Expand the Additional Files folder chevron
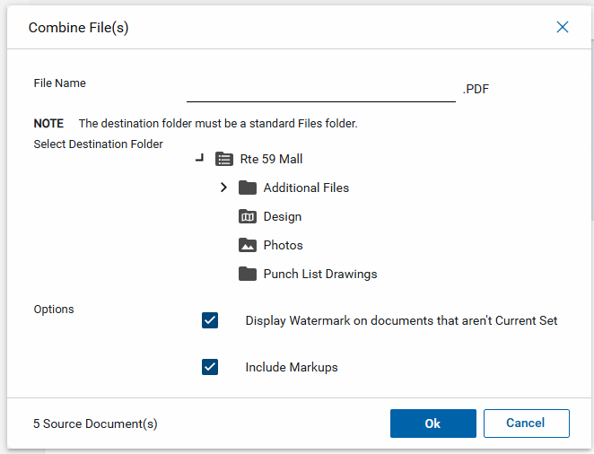 coord(224,188)
